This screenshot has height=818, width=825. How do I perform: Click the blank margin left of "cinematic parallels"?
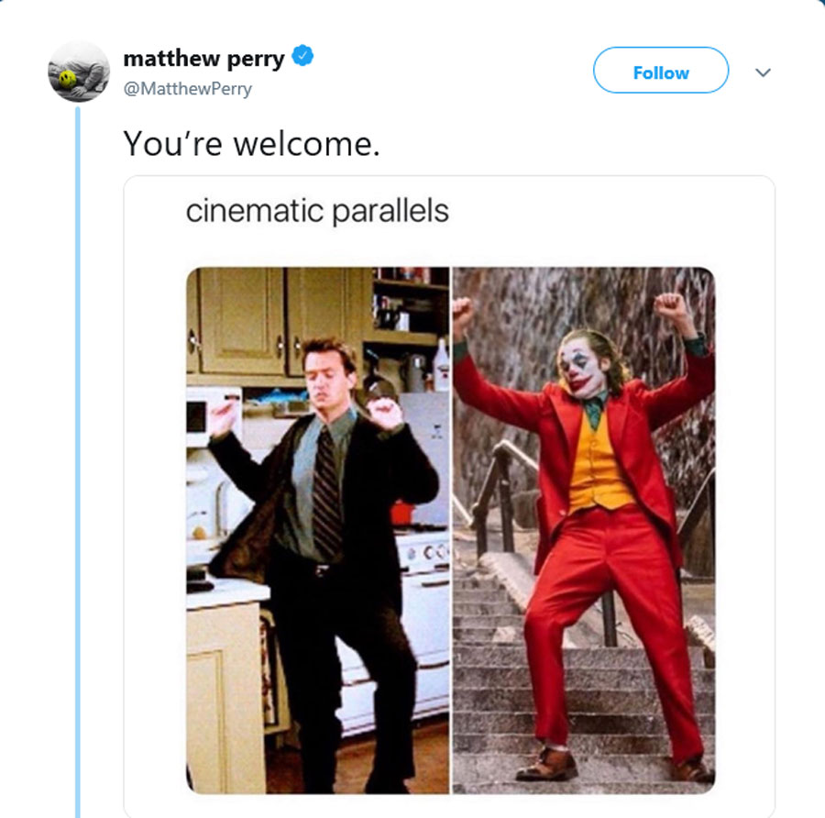[x=155, y=212]
